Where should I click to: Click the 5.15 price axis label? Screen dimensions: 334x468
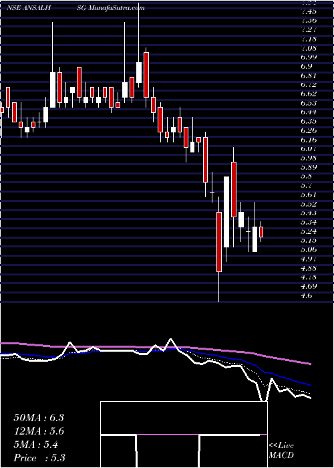309,241
